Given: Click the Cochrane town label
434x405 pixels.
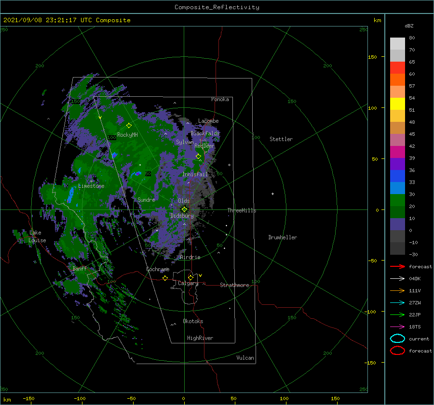Looking at the screenshot, I should (158, 269).
